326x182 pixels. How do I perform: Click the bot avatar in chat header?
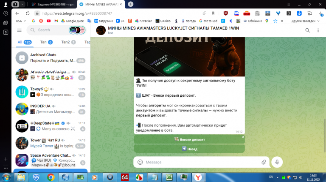tap(101, 30)
